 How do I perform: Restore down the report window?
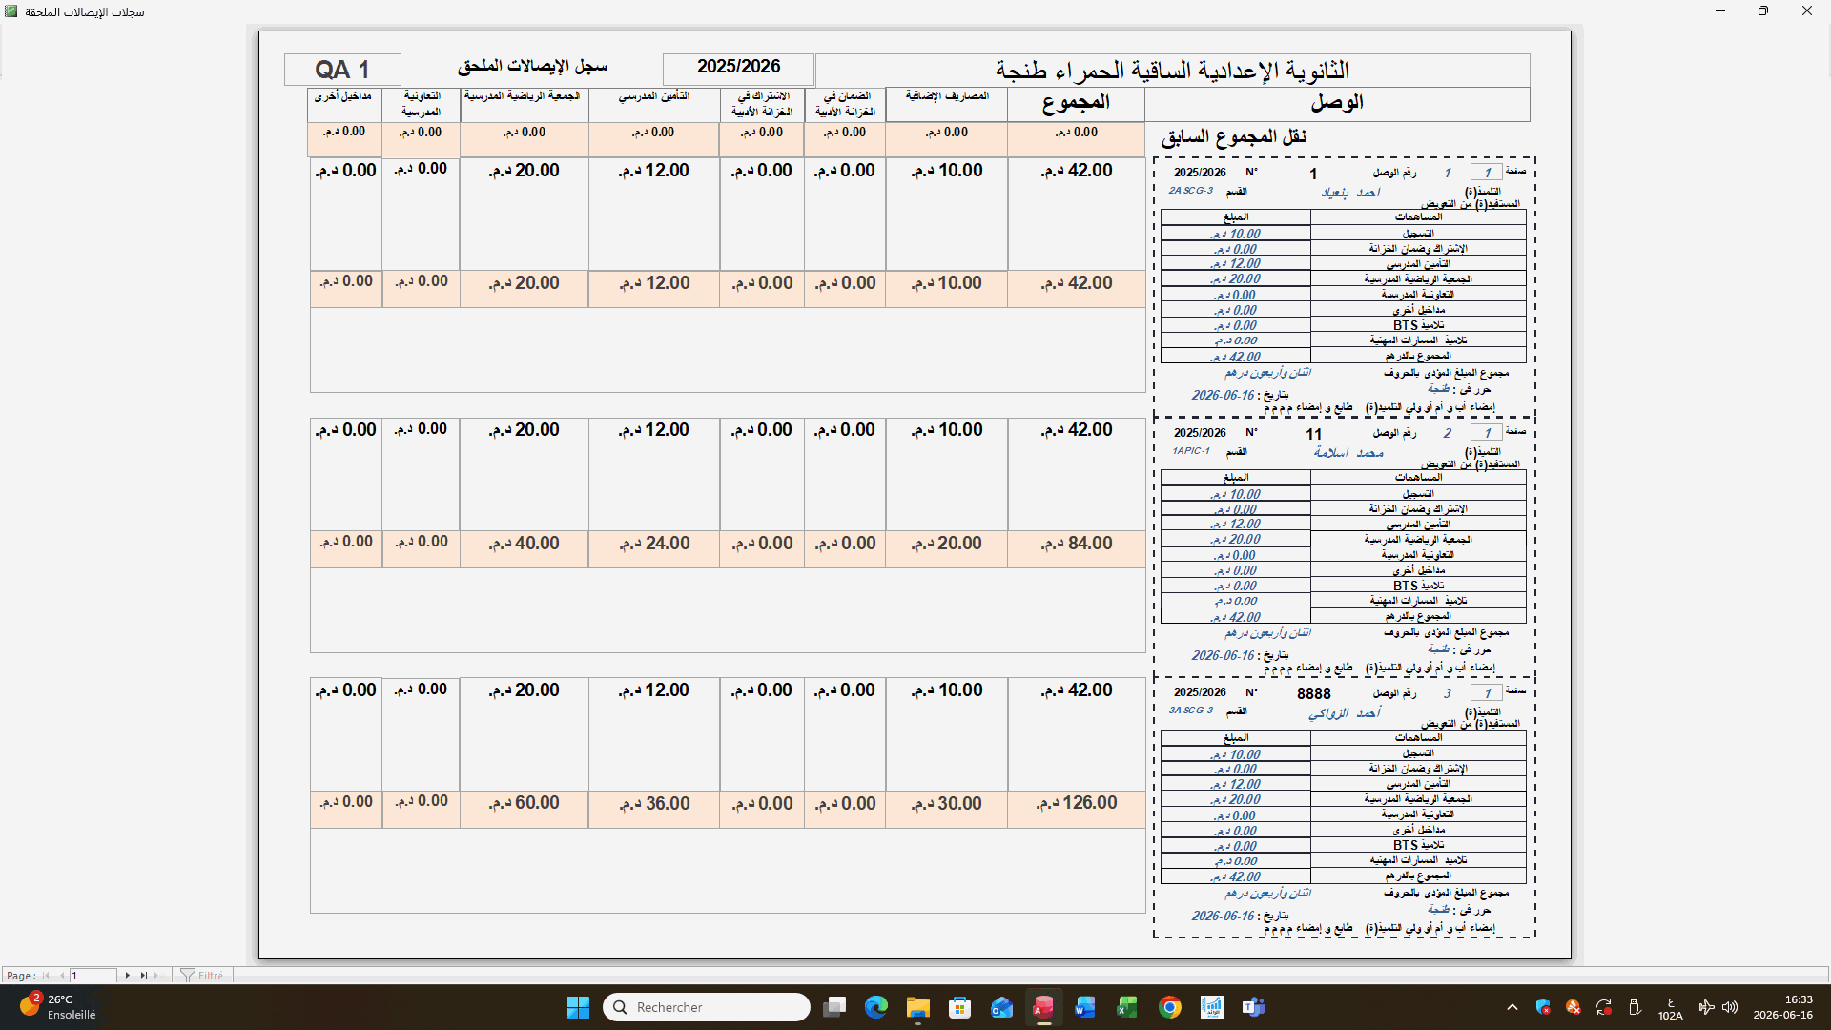pos(1763,11)
